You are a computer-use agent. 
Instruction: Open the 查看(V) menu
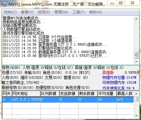tap(27, 12)
